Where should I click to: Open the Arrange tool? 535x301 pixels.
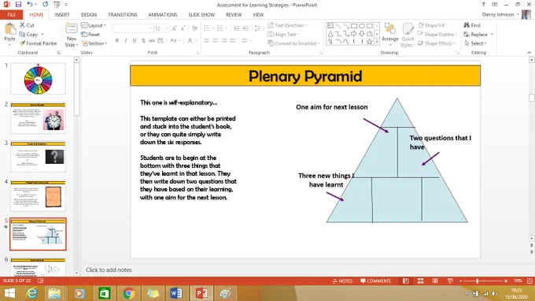point(390,32)
